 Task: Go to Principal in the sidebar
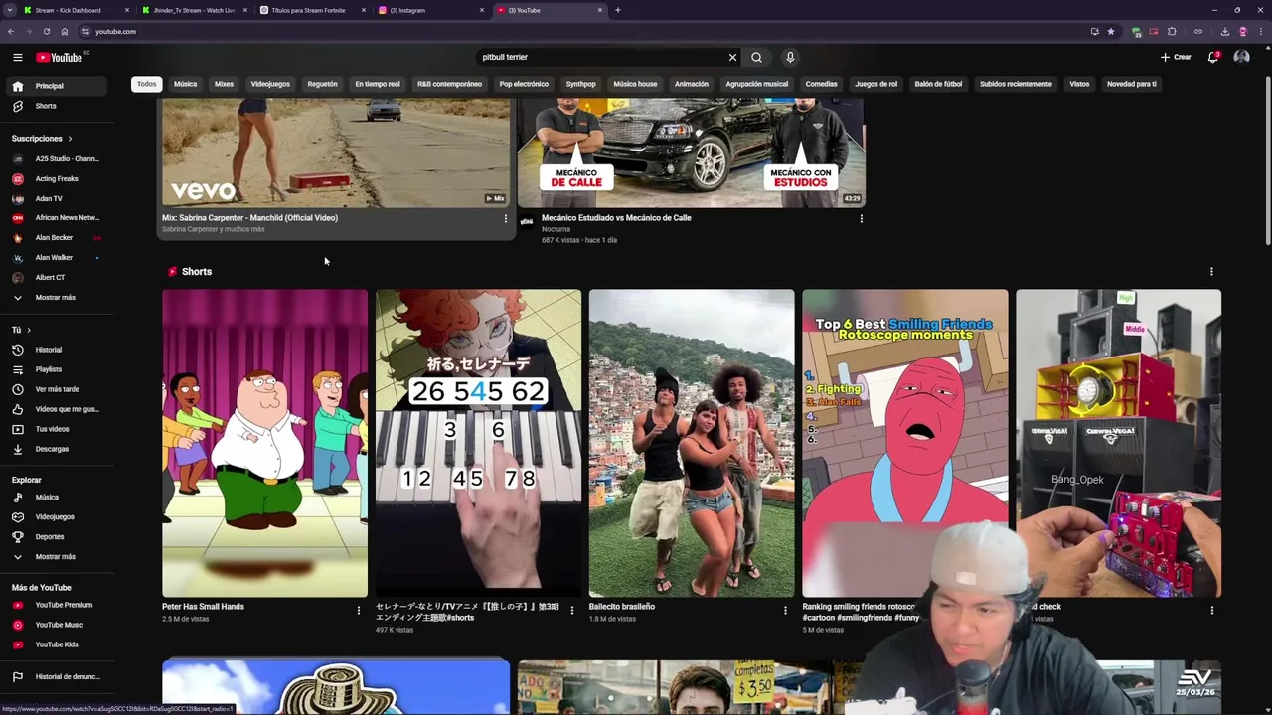[56, 86]
